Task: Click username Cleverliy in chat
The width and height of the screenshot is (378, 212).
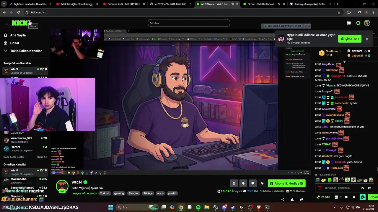Action: [x=332, y=70]
